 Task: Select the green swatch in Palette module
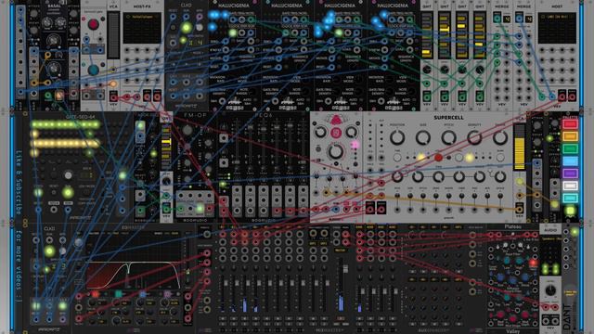click(x=570, y=148)
